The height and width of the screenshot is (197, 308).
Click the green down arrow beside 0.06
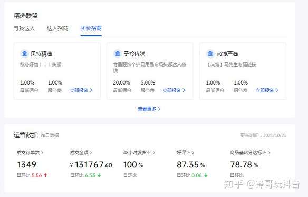(x=206, y=175)
